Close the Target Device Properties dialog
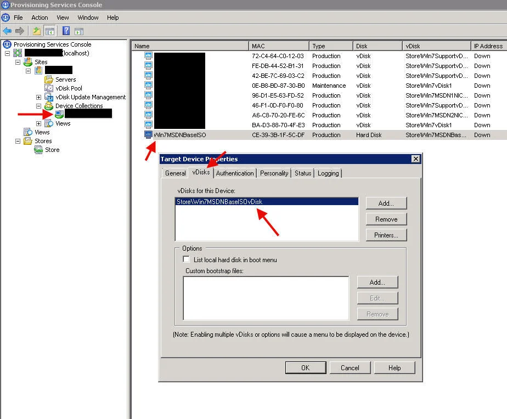The image size is (507, 419). [415, 158]
